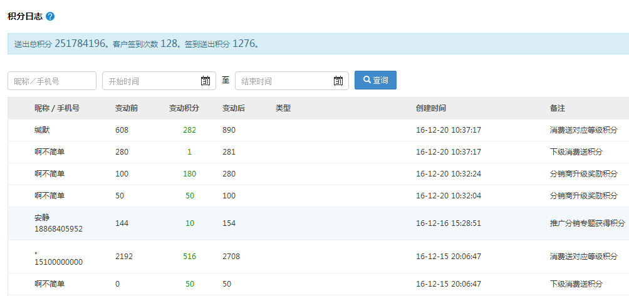The width and height of the screenshot is (629, 296).
Task: Click the 516 changed points value
Action: point(189,257)
